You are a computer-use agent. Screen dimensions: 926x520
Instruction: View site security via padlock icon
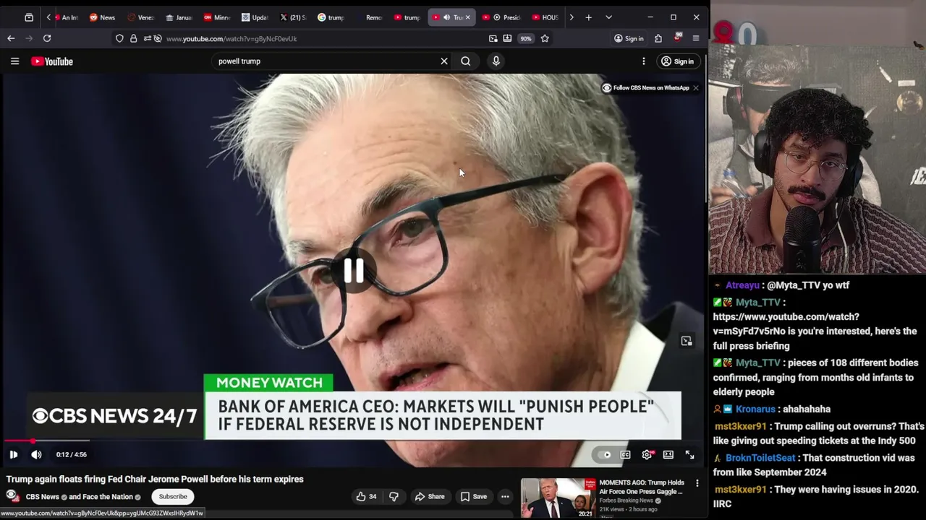(x=133, y=38)
